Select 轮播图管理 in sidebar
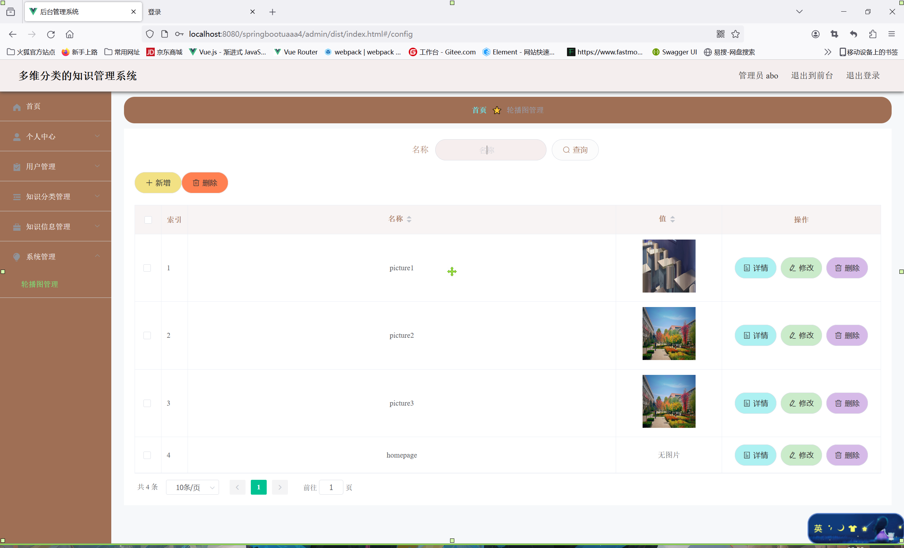The image size is (904, 548). (40, 284)
